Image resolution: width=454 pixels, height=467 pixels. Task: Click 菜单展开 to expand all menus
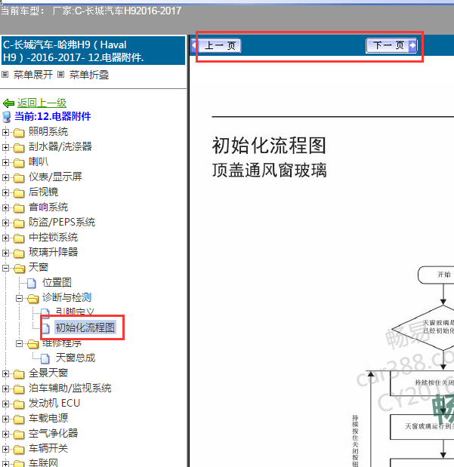(x=33, y=75)
